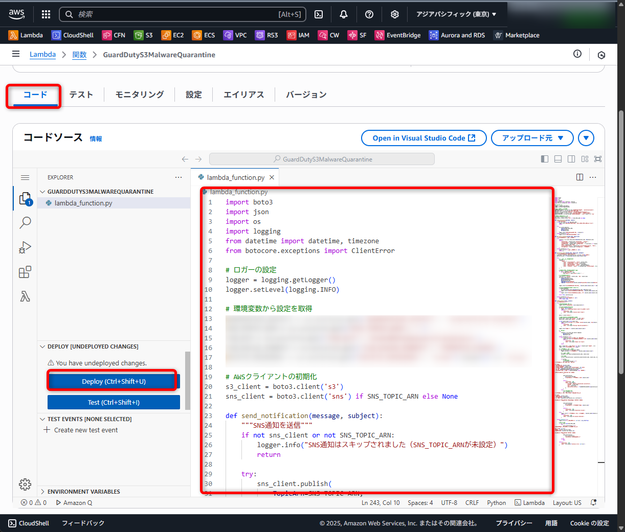Open the Run and Debug view
Image resolution: width=625 pixels, height=532 pixels.
[x=25, y=248]
